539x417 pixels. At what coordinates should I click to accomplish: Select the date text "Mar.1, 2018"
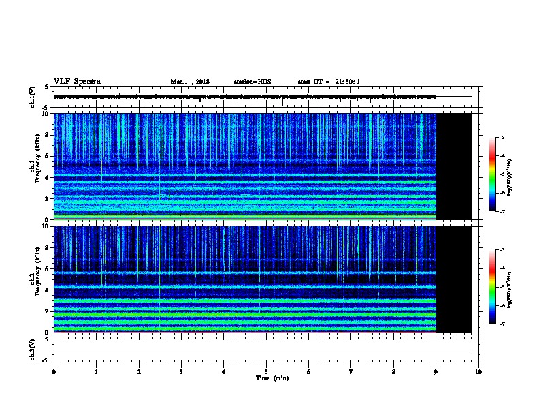(190, 82)
